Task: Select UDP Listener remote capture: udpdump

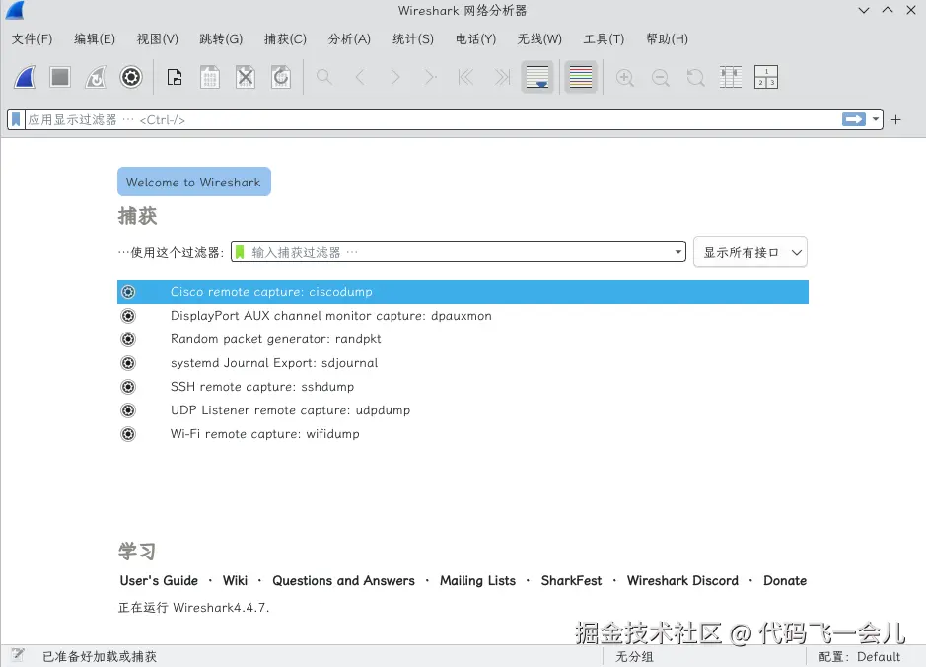Action: tap(463, 410)
